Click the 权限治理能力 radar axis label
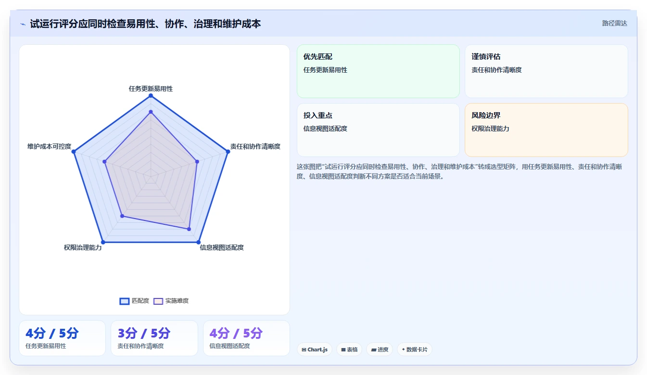 point(83,247)
